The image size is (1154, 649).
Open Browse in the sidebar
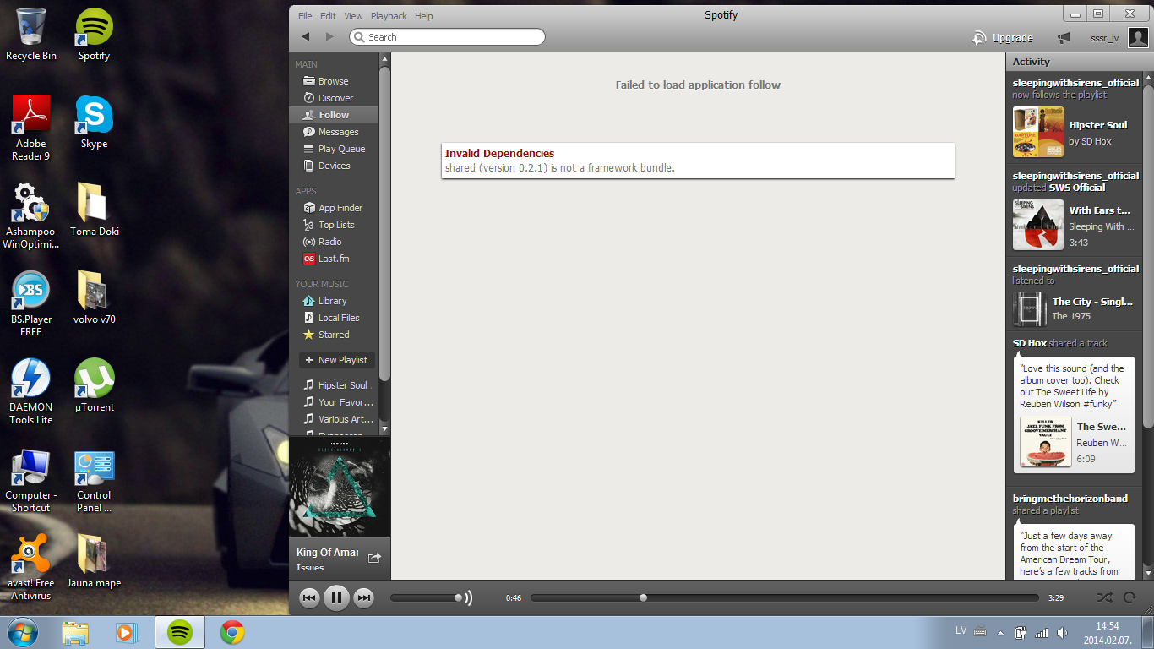click(x=334, y=81)
